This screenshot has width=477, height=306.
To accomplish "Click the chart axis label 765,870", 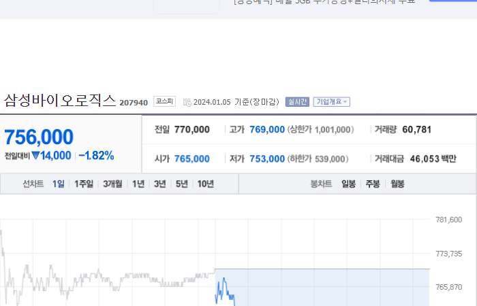I will (x=448, y=287).
